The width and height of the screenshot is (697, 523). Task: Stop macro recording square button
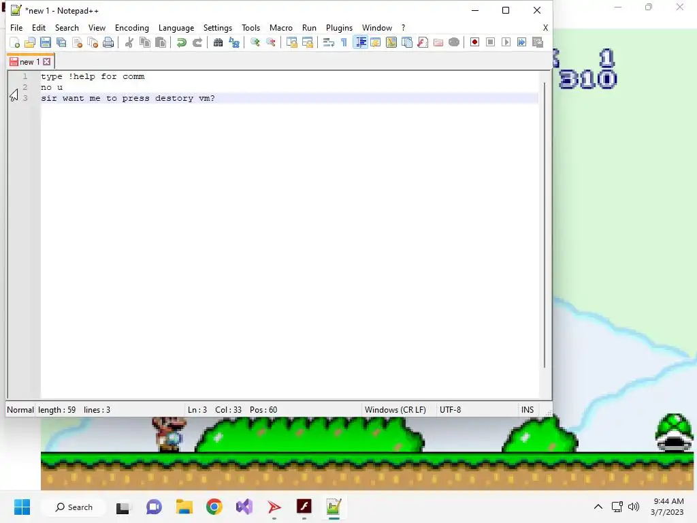[490, 42]
